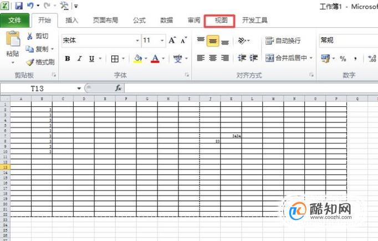The width and height of the screenshot is (378, 241).
Task: Undo the last action
Action: pos(30,6)
